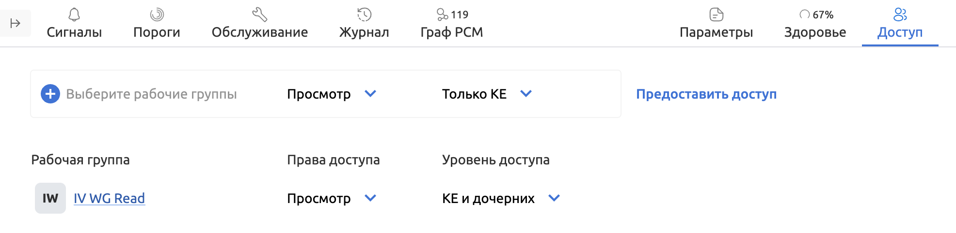Viewport: 956px width, 233px height.
Task: Click the sidebar expand arrow icon
Action: (x=15, y=23)
